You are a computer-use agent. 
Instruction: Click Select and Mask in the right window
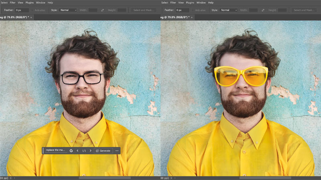pyautogui.click(x=304, y=10)
